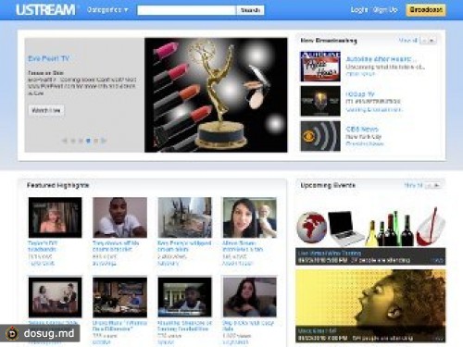Open the IGGap TV channel thumbnail
The width and height of the screenshot is (463, 347).
pos(320,101)
